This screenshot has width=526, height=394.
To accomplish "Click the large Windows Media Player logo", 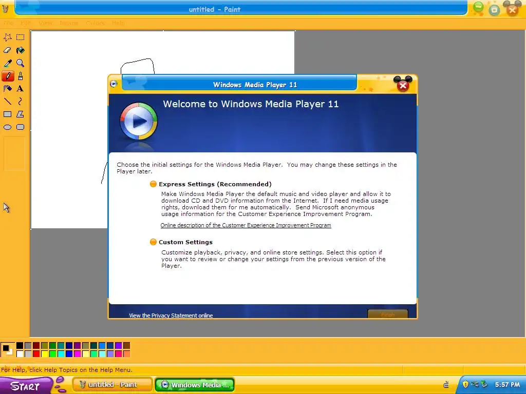I will (139, 121).
